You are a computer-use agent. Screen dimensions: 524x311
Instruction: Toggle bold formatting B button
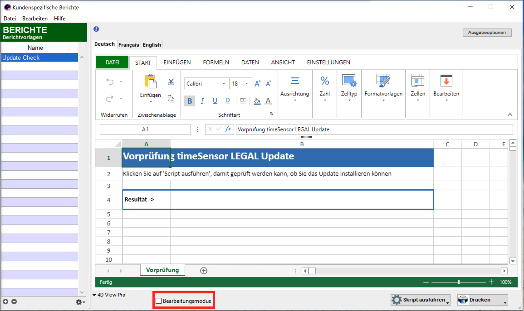(190, 101)
